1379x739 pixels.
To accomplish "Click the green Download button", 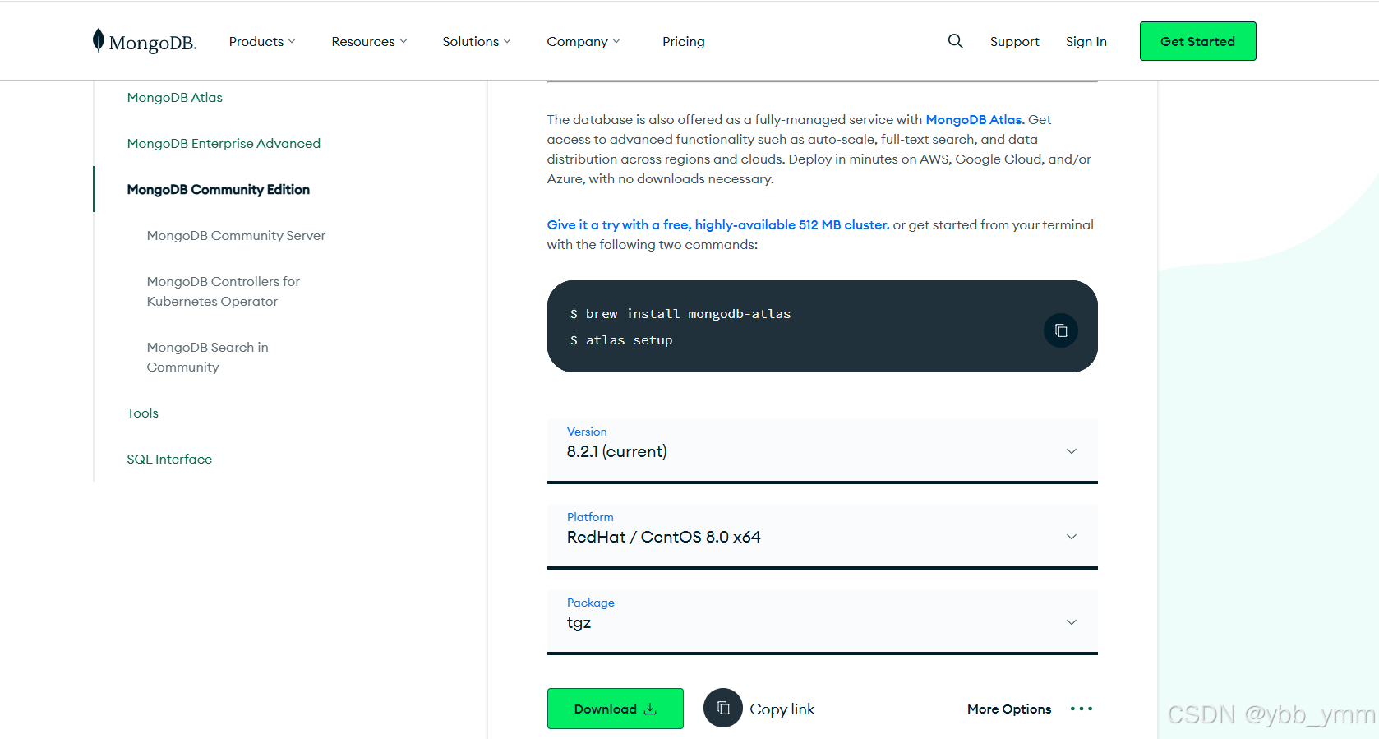I will click(x=616, y=709).
